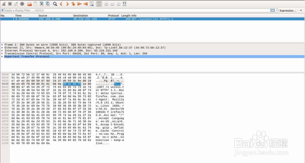Sort packets by Destination column
305x163 pixels.
pyautogui.click(x=90, y=16)
